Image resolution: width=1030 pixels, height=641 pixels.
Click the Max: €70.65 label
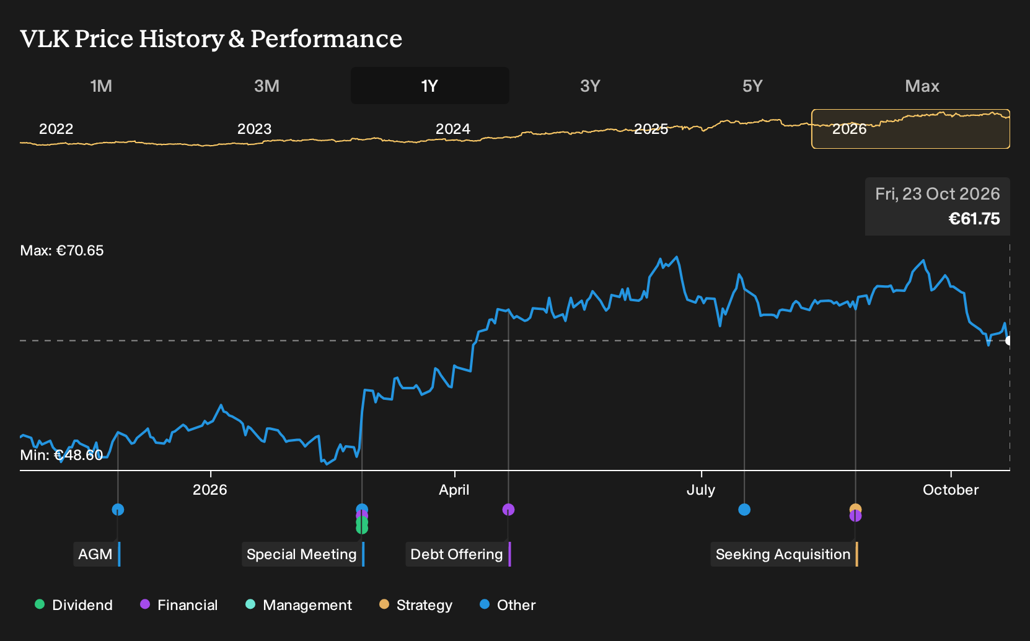click(62, 250)
